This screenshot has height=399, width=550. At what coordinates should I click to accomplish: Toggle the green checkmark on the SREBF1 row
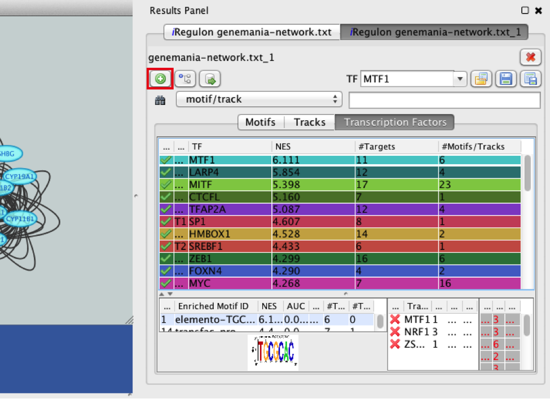coord(166,246)
